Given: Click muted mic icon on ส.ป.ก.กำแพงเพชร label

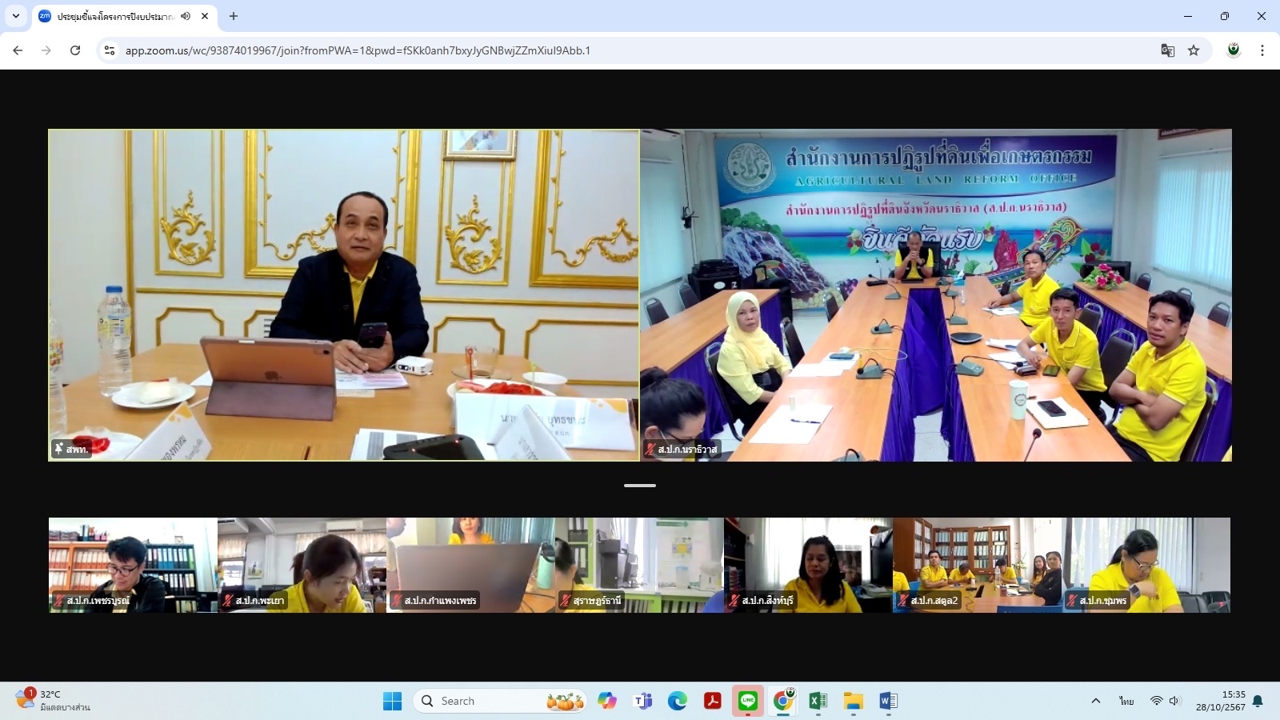Looking at the screenshot, I should pos(397,600).
